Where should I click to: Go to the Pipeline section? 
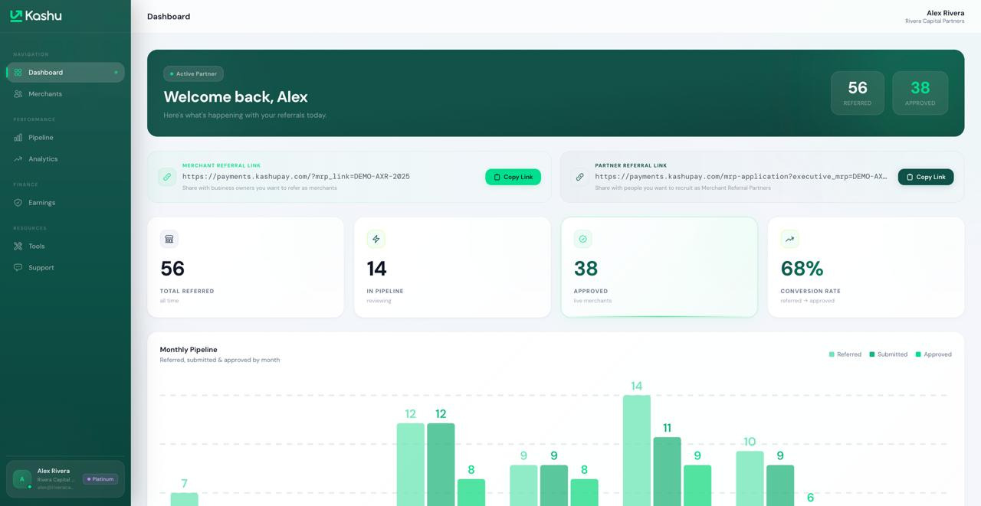pos(65,138)
